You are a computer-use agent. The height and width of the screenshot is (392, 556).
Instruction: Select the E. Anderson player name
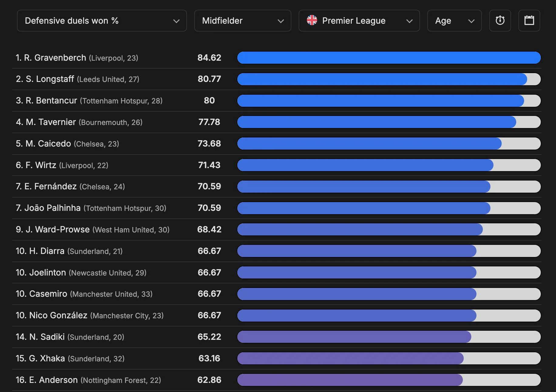(x=53, y=380)
